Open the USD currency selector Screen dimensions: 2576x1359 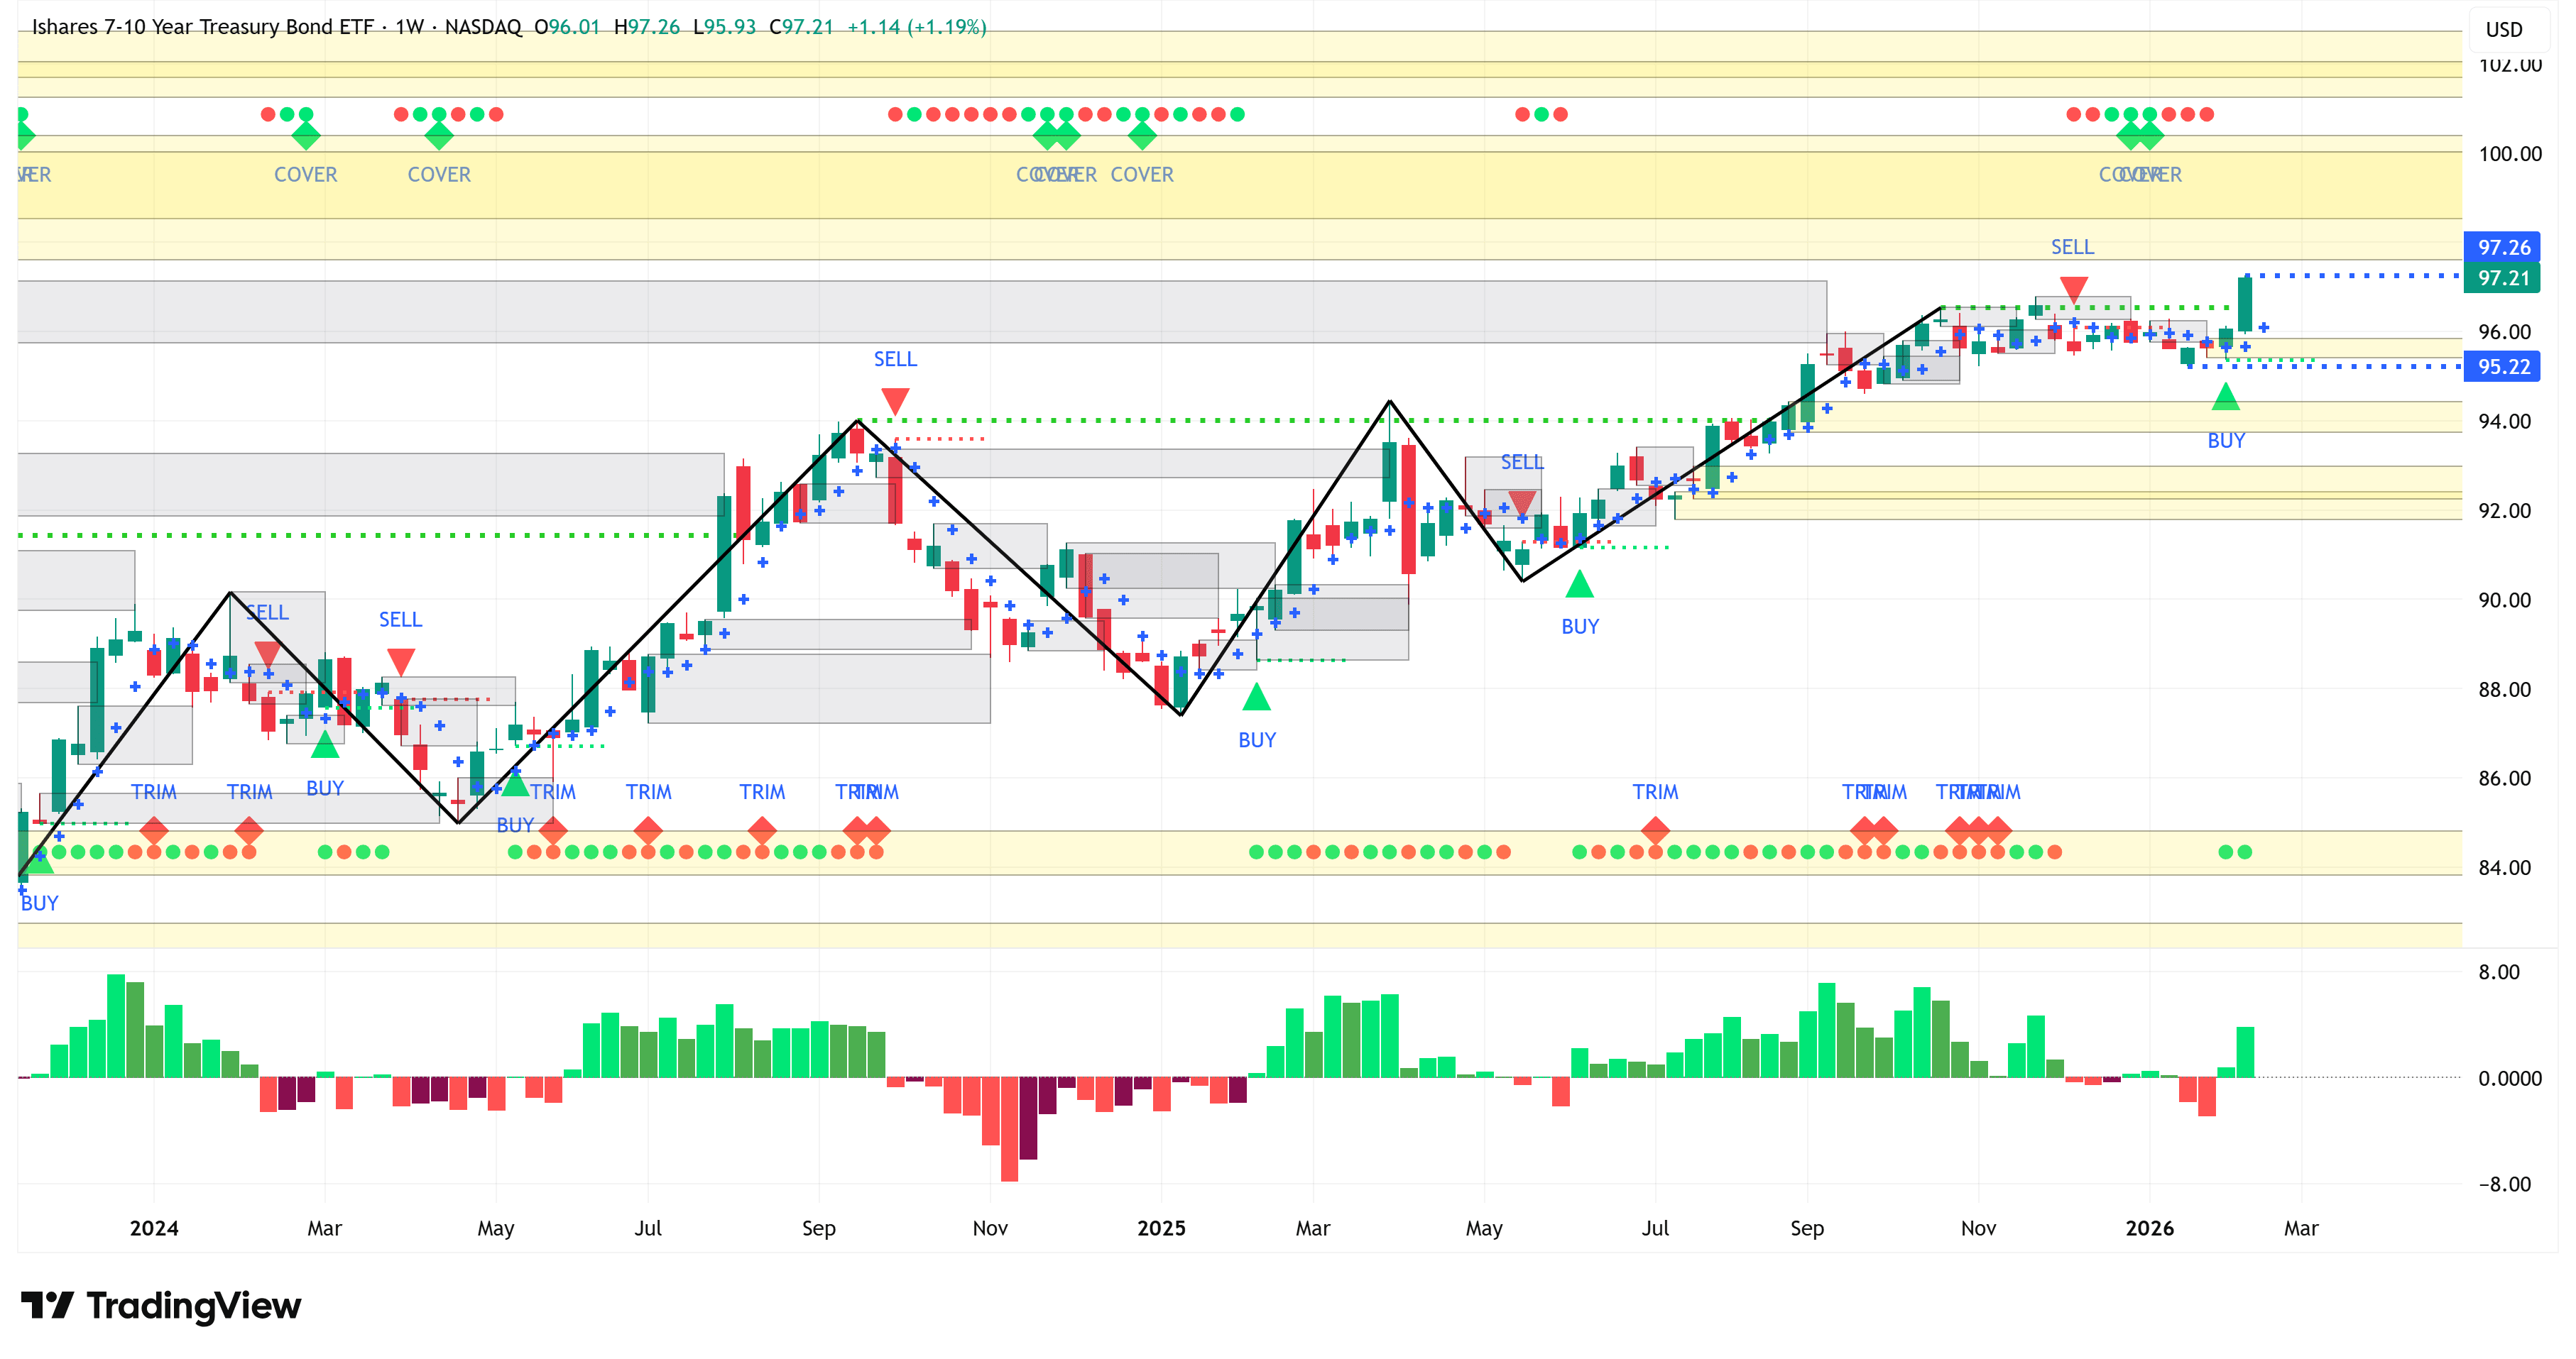[x=2504, y=30]
